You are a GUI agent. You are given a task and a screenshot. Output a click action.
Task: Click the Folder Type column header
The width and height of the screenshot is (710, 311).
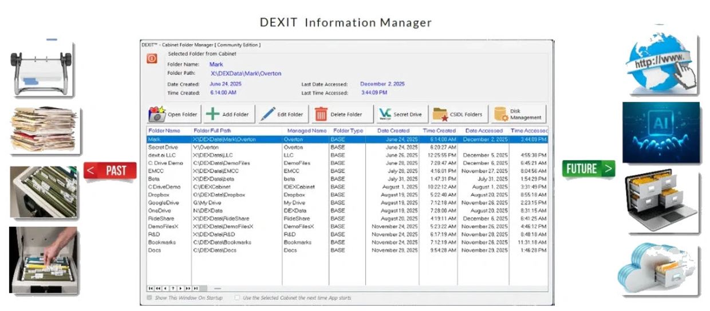[x=348, y=131]
